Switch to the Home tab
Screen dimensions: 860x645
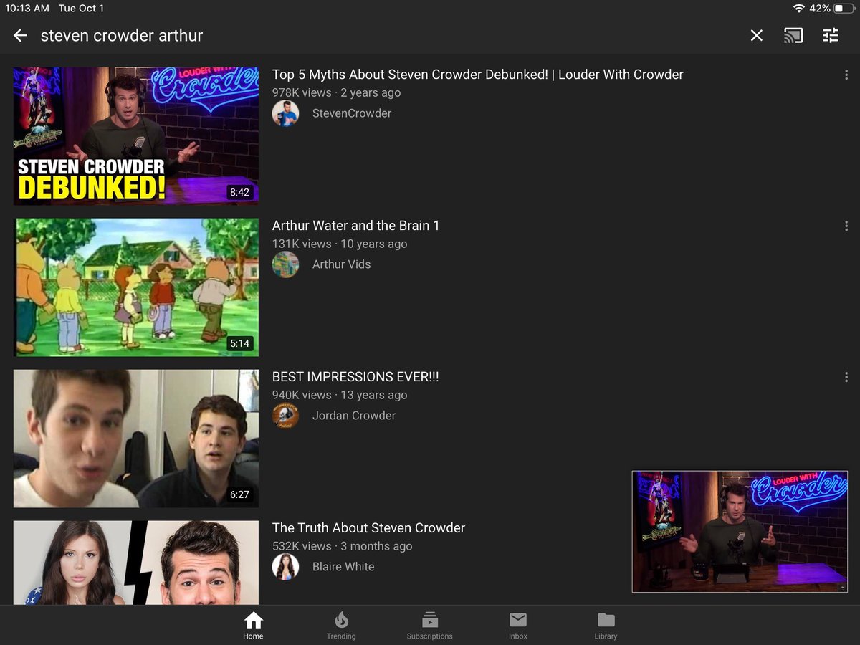pos(253,626)
